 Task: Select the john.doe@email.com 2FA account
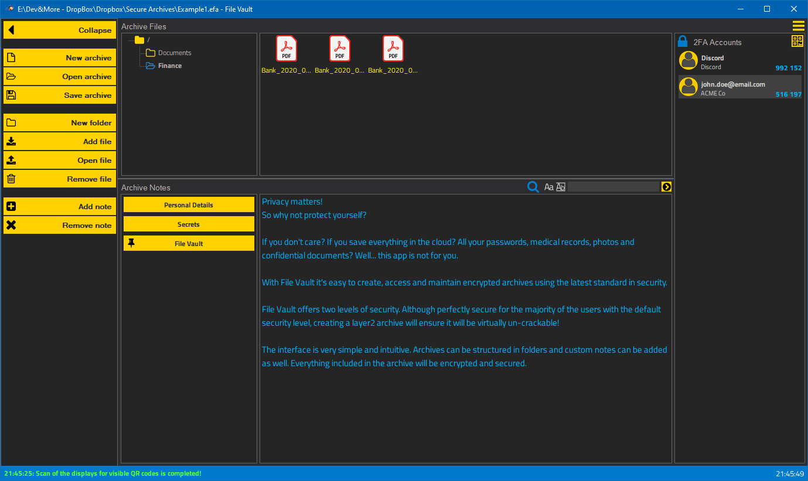(x=740, y=87)
